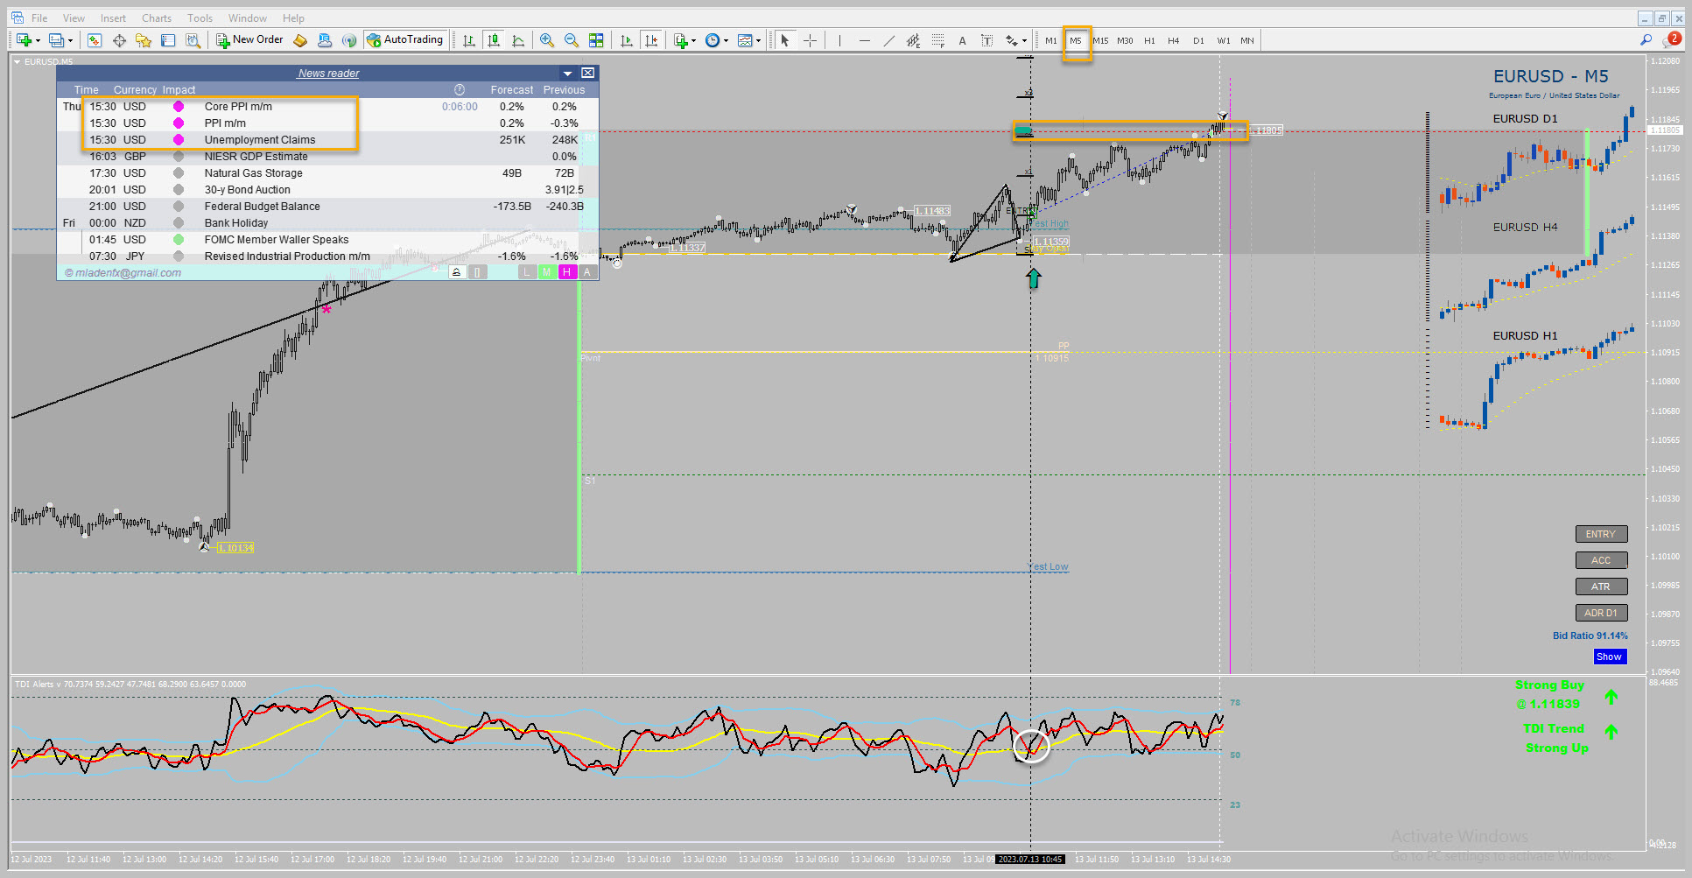Viewport: 1692px width, 878px height.
Task: Collapse the News reader panel arrow
Action: 567,74
